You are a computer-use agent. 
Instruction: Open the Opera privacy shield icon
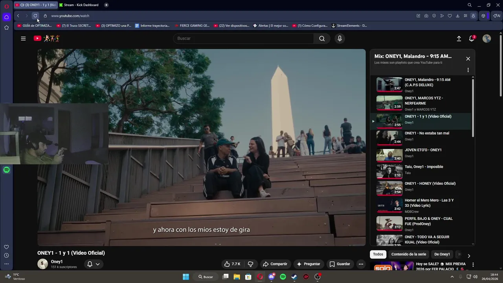click(x=434, y=16)
